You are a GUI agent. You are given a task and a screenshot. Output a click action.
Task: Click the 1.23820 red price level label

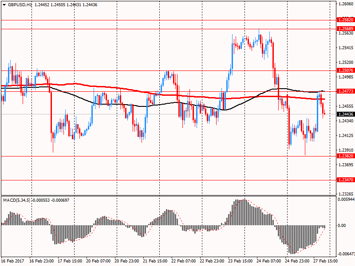(346, 156)
